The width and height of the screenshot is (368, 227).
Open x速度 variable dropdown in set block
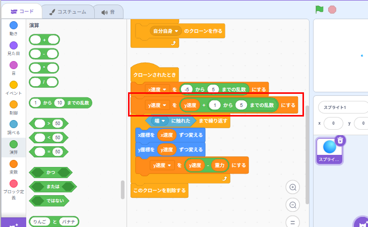pyautogui.click(x=157, y=89)
